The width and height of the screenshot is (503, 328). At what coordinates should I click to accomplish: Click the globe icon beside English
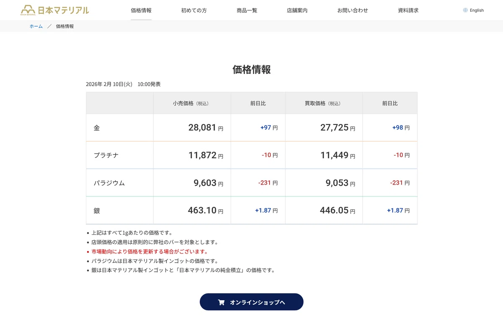[465, 10]
